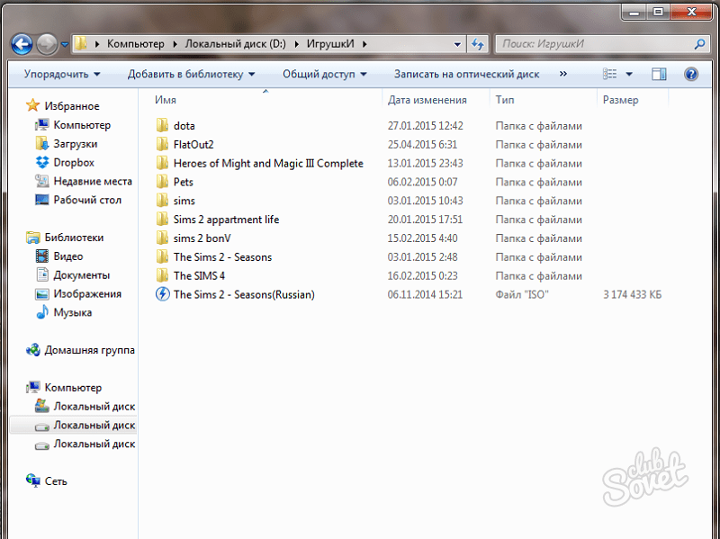Open The Sims 2 - Seasons(Russian) ISO file
The width and height of the screenshot is (720, 539).
[243, 294]
